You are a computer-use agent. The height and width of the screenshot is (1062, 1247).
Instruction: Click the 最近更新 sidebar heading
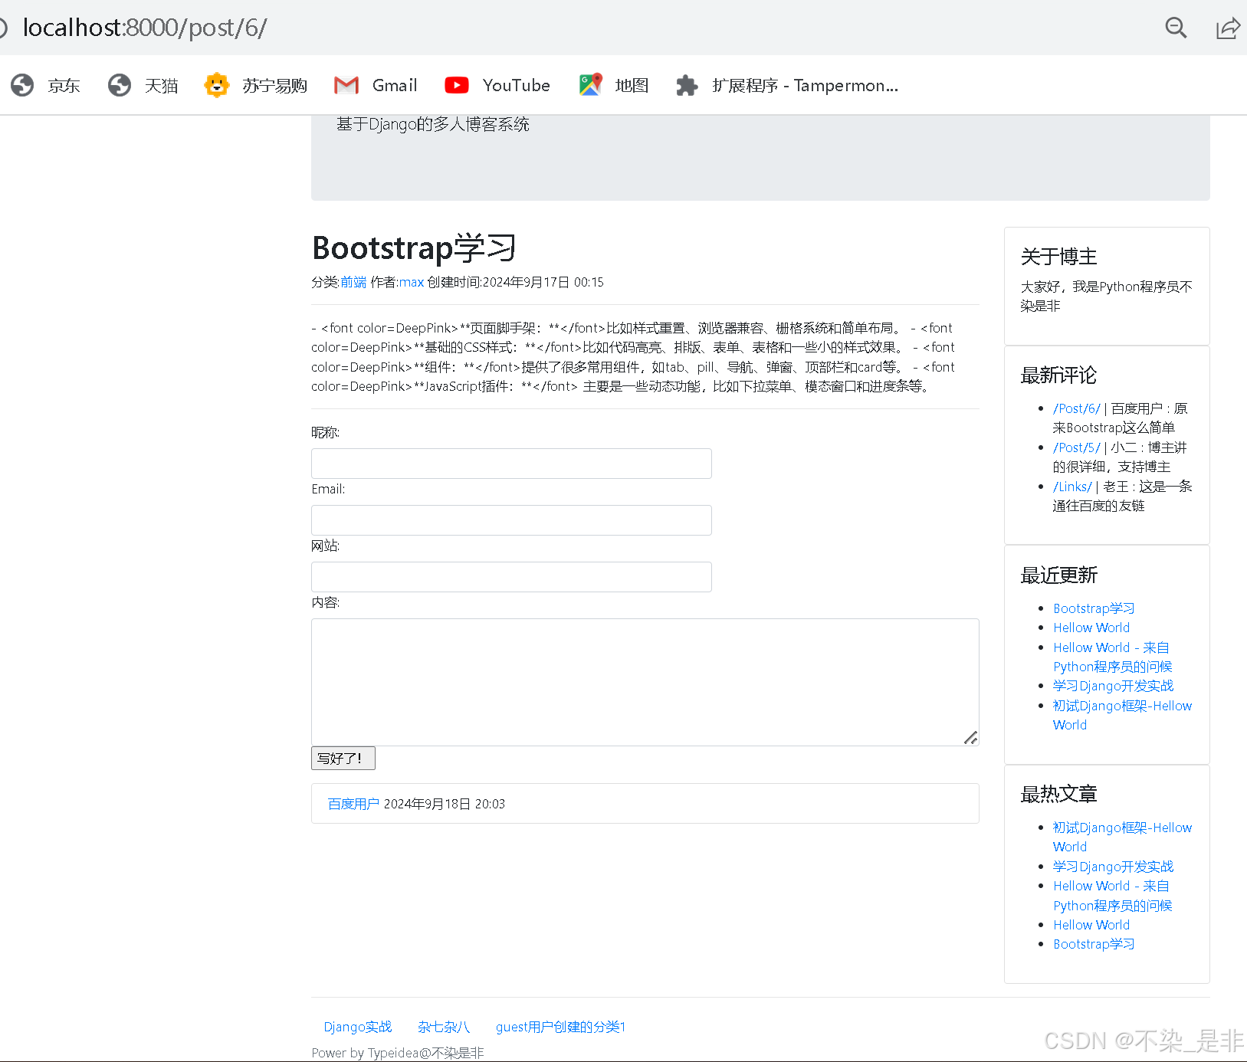point(1058,575)
